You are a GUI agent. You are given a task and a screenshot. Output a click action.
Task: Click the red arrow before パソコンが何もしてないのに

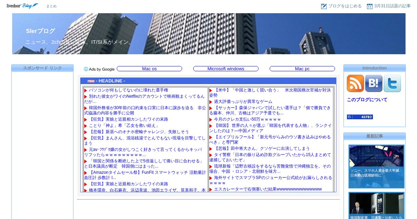tap(86, 91)
